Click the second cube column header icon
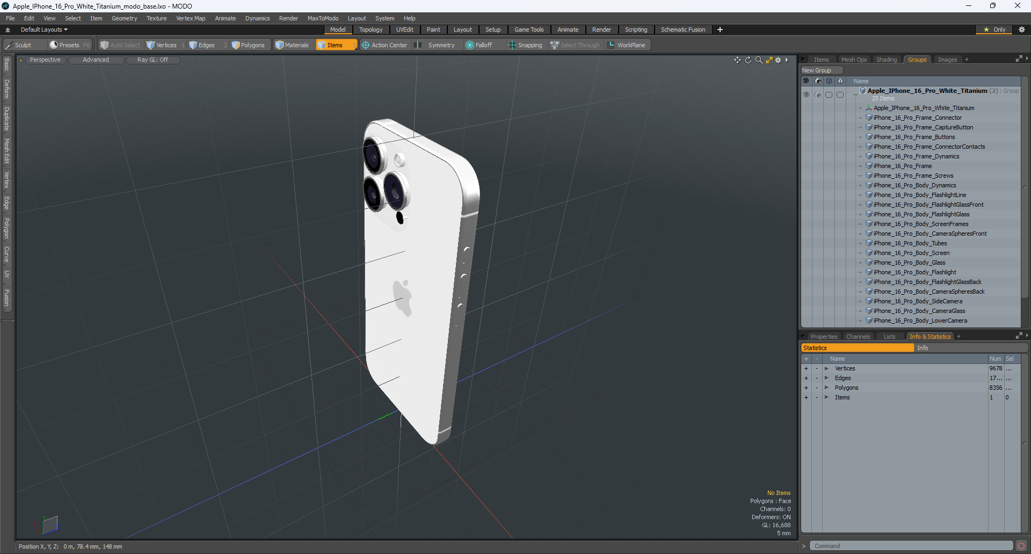The width and height of the screenshot is (1031, 554). (x=840, y=81)
